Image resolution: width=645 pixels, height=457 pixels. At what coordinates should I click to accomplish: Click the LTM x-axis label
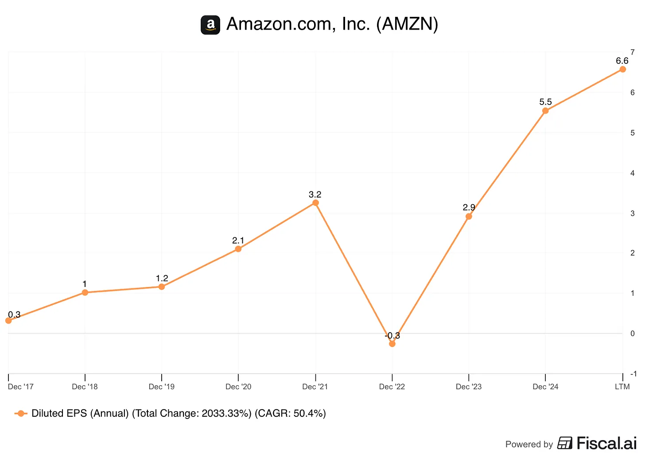point(622,387)
